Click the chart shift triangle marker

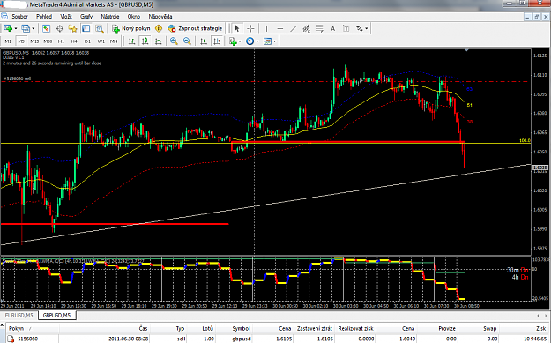[x=466, y=50]
